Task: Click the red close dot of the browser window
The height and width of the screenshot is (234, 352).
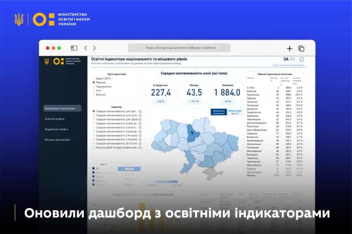Action: click(x=48, y=48)
